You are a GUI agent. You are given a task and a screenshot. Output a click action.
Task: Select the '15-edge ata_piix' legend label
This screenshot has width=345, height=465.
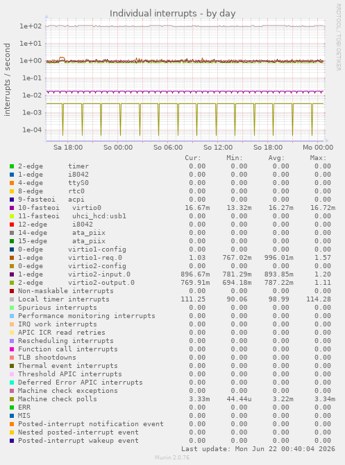[x=62, y=241]
